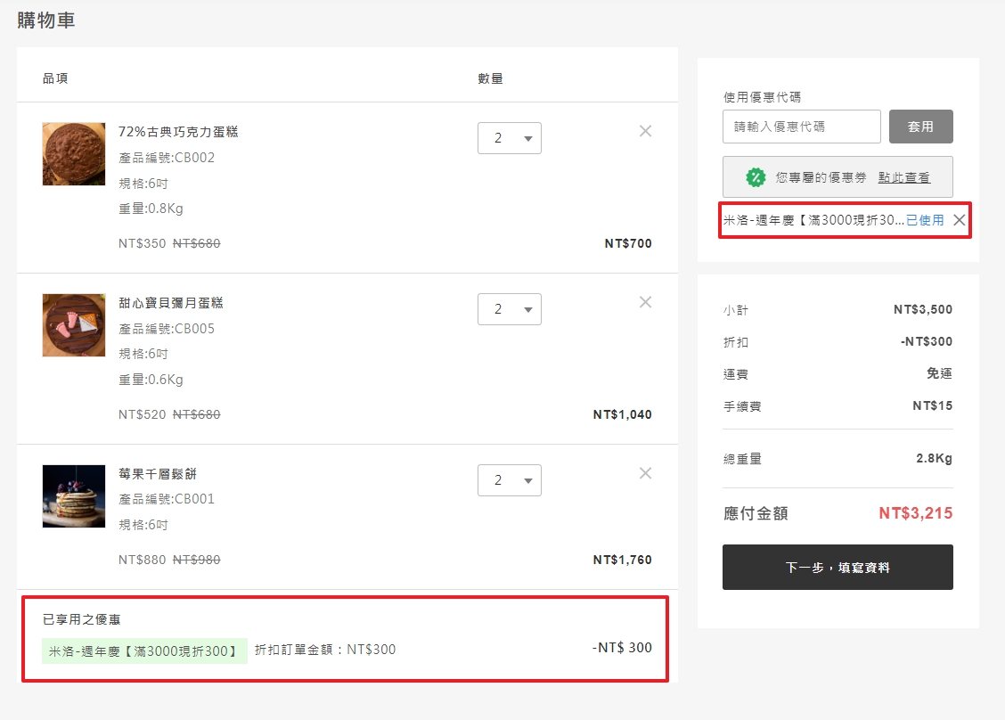Click the 套用 apply coupon button
This screenshot has height=720, width=1005.
click(x=921, y=126)
